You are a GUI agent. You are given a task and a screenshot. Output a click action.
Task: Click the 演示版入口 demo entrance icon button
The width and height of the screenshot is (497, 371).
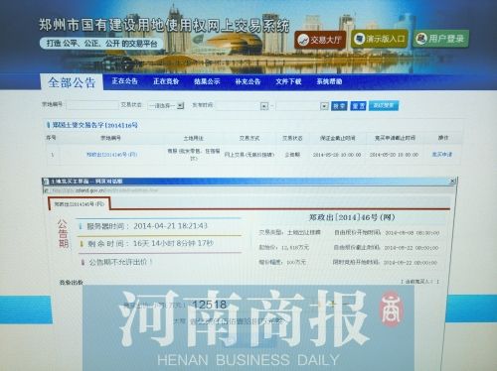(380, 39)
